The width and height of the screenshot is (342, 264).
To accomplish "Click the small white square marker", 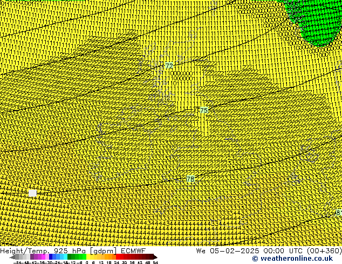I will pyautogui.click(x=33, y=193).
